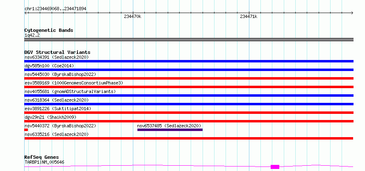Click the blue bar under nsv6318364
Image resolution: width=365 pixels, height=171 pixels.
point(189,104)
